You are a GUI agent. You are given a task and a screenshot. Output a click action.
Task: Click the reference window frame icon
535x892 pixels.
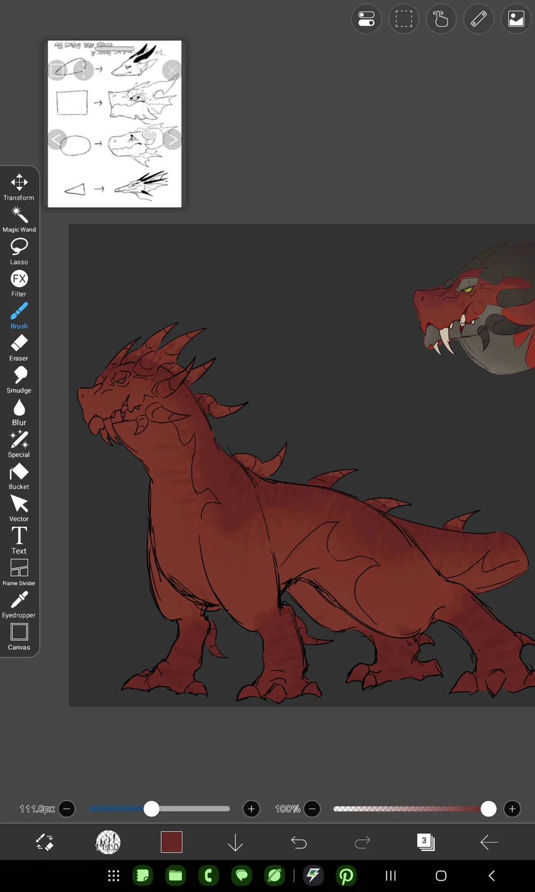coord(57,70)
